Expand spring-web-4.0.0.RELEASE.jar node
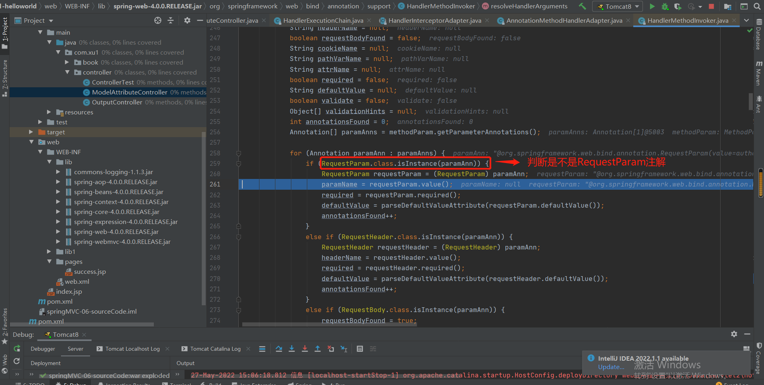The height and width of the screenshot is (385, 764). [58, 232]
